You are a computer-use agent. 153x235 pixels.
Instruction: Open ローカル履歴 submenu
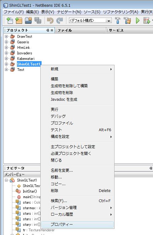pos(78,214)
